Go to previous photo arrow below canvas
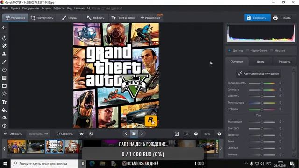This screenshot has width=299, height=168. point(126,134)
